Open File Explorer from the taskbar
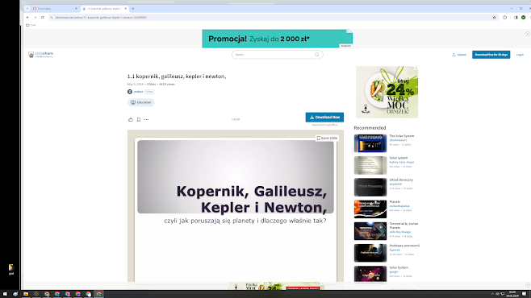 coord(26,294)
